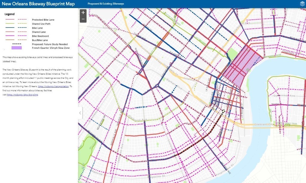The width and height of the screenshot is (306, 183).
Task: Click the dashed Bike Boulevard legend symbol
Action: click(23, 36)
